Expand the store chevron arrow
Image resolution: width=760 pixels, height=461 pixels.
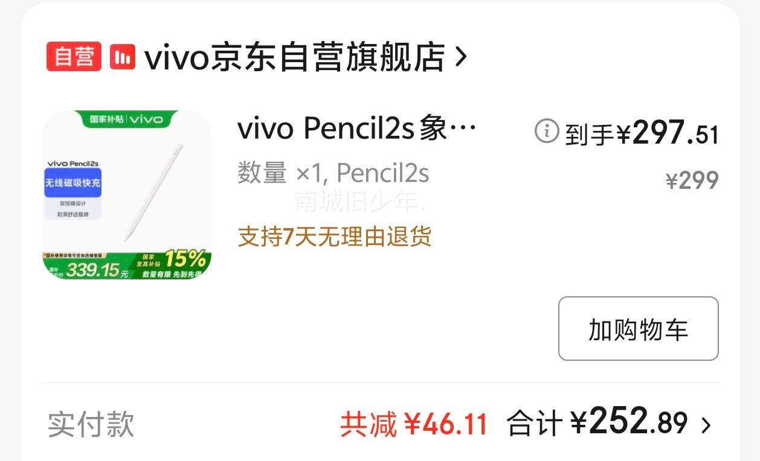coord(461,57)
